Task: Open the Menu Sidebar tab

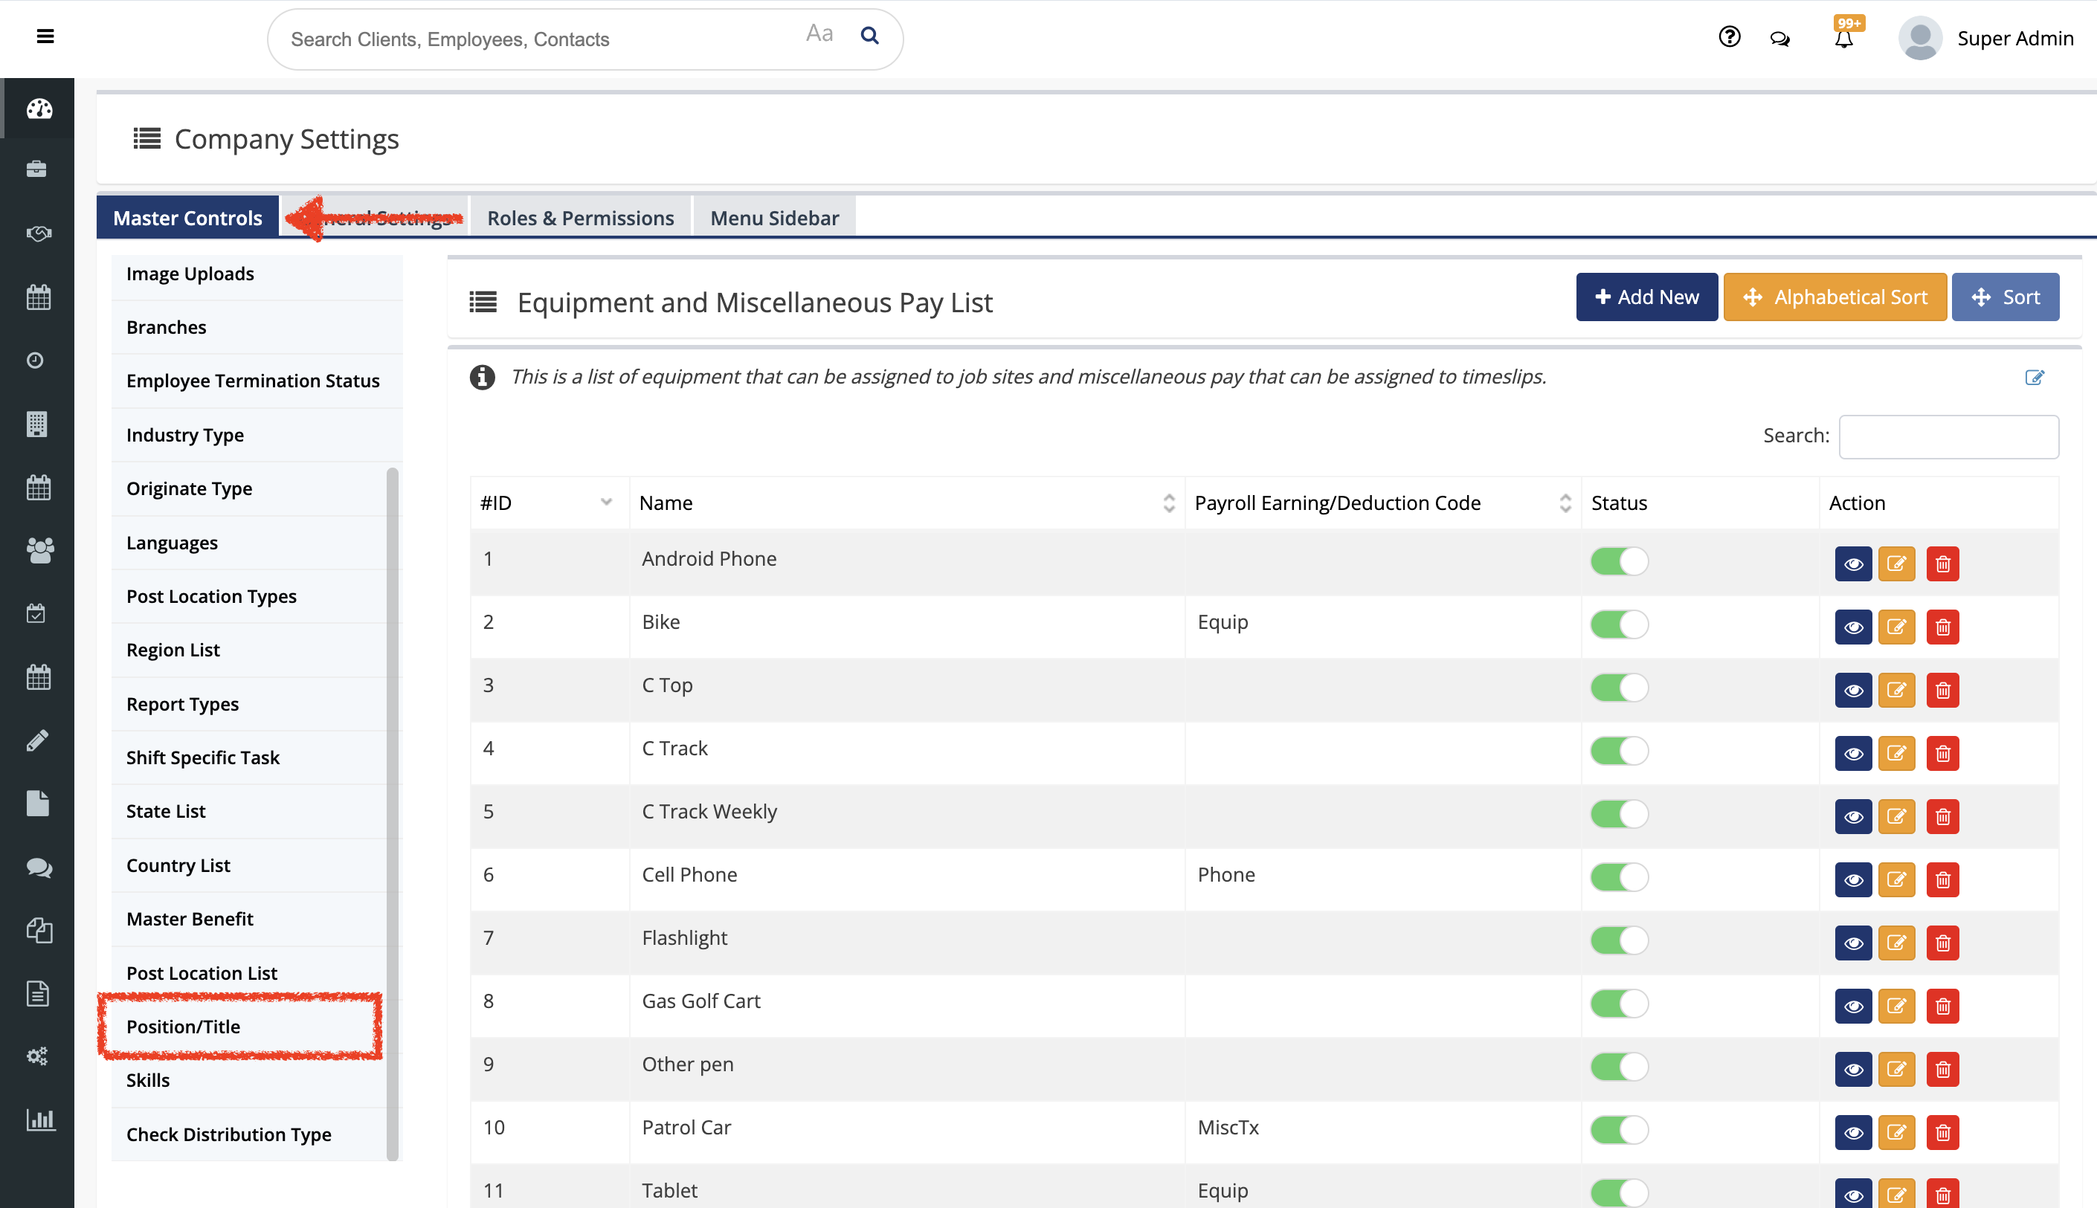Action: pyautogui.click(x=774, y=219)
